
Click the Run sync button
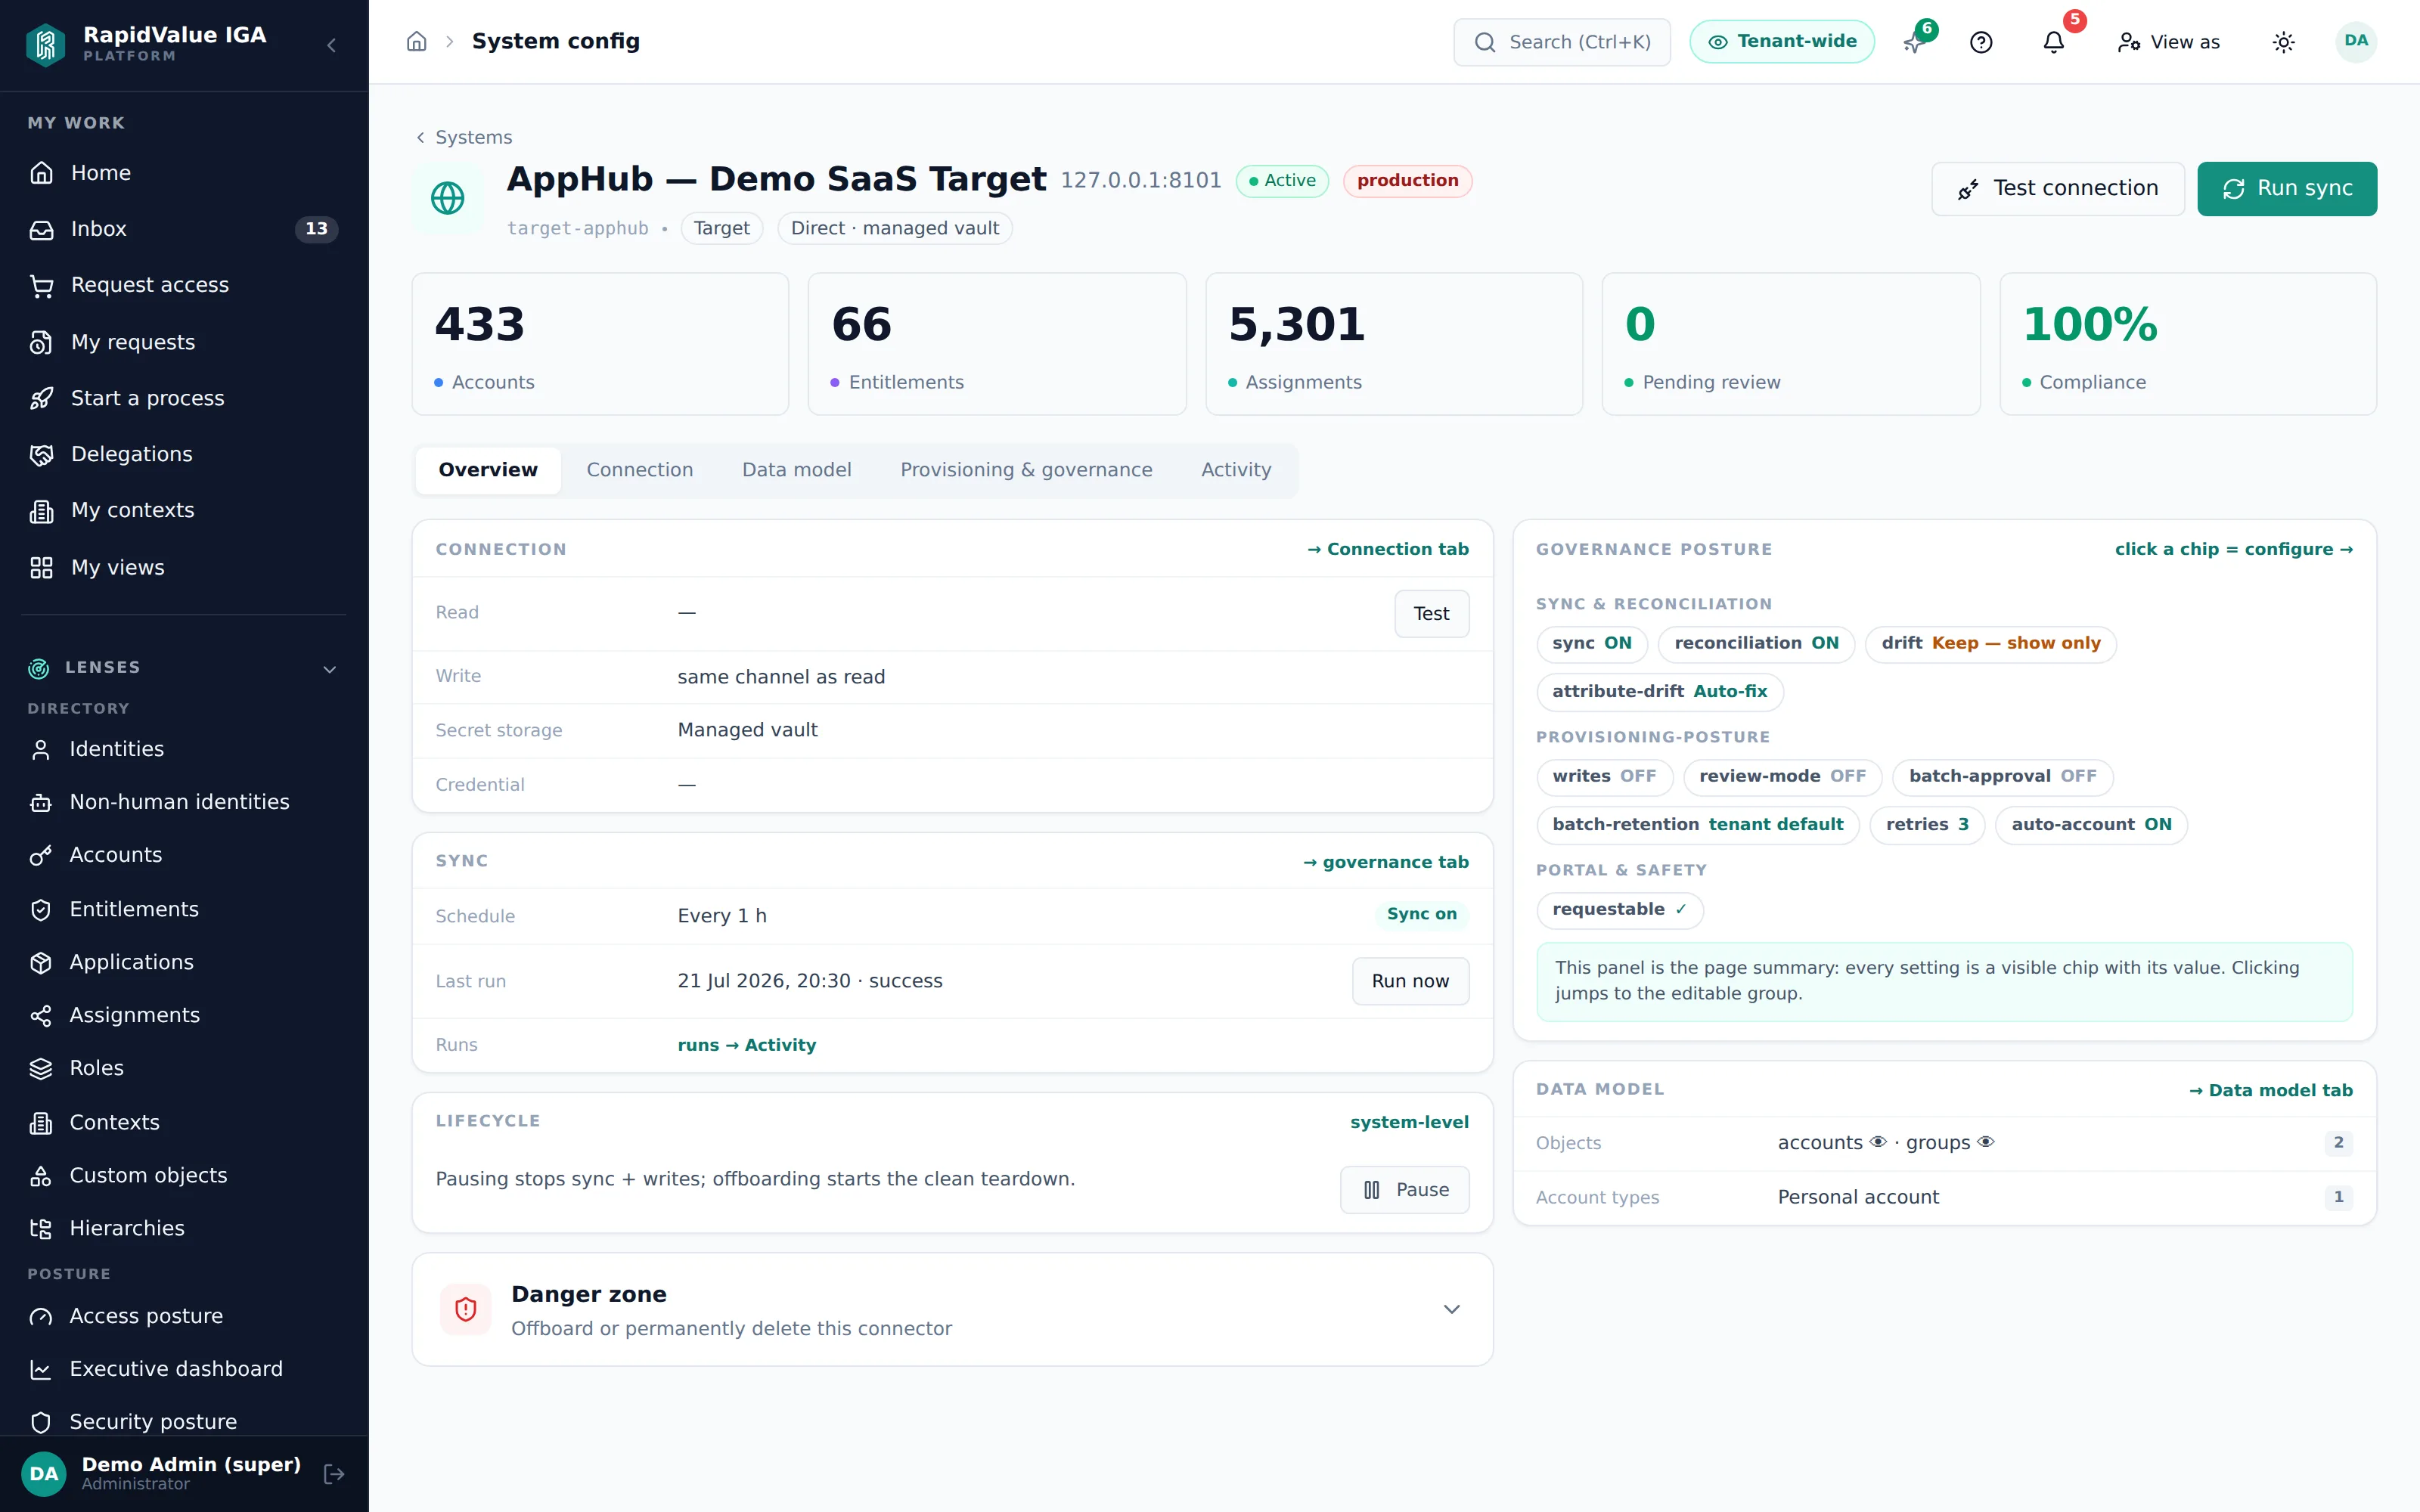pyautogui.click(x=2286, y=189)
